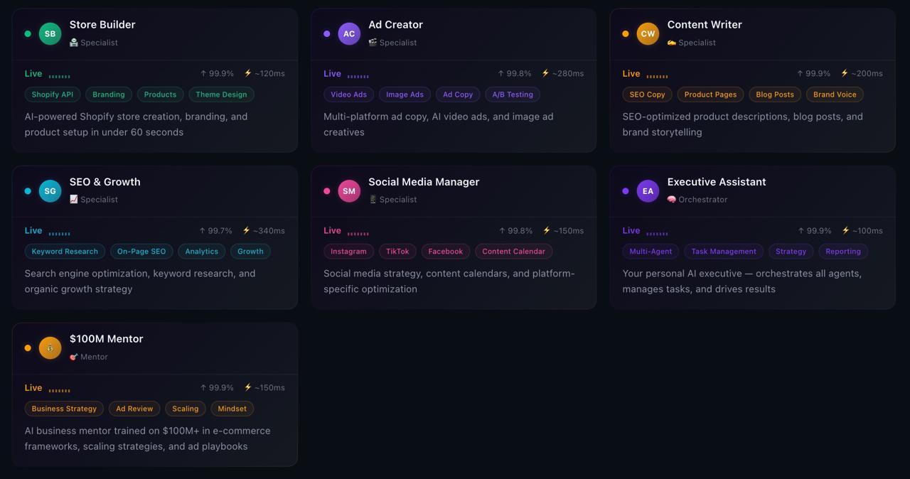Select the Image Ads tag
This screenshot has height=479, width=910.
tap(405, 95)
